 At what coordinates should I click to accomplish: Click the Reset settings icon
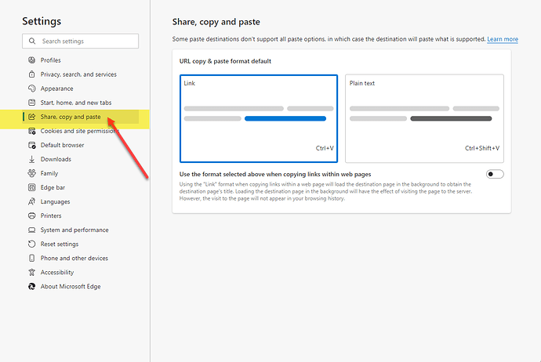pyautogui.click(x=31, y=244)
